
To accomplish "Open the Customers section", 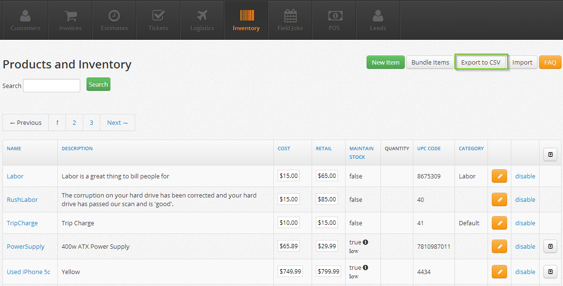I will tap(25, 20).
